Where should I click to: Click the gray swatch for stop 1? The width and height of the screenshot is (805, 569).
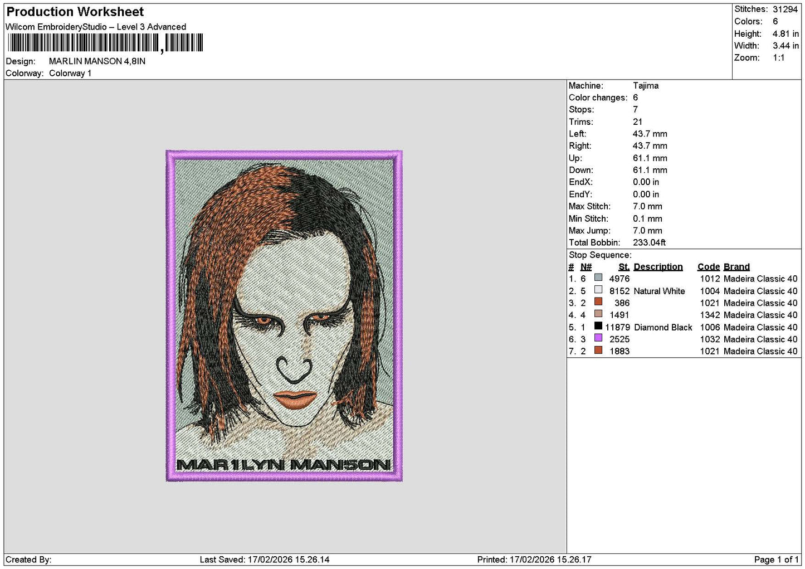click(598, 278)
